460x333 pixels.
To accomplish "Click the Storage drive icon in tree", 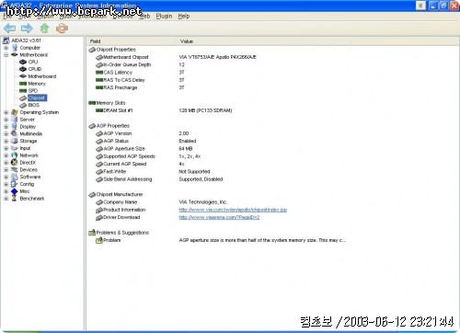I will 15,141.
